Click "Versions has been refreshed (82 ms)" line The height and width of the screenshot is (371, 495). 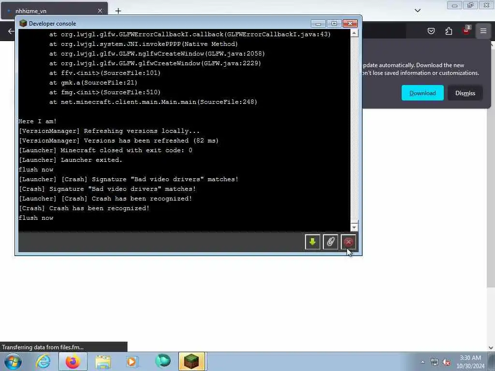(x=119, y=141)
